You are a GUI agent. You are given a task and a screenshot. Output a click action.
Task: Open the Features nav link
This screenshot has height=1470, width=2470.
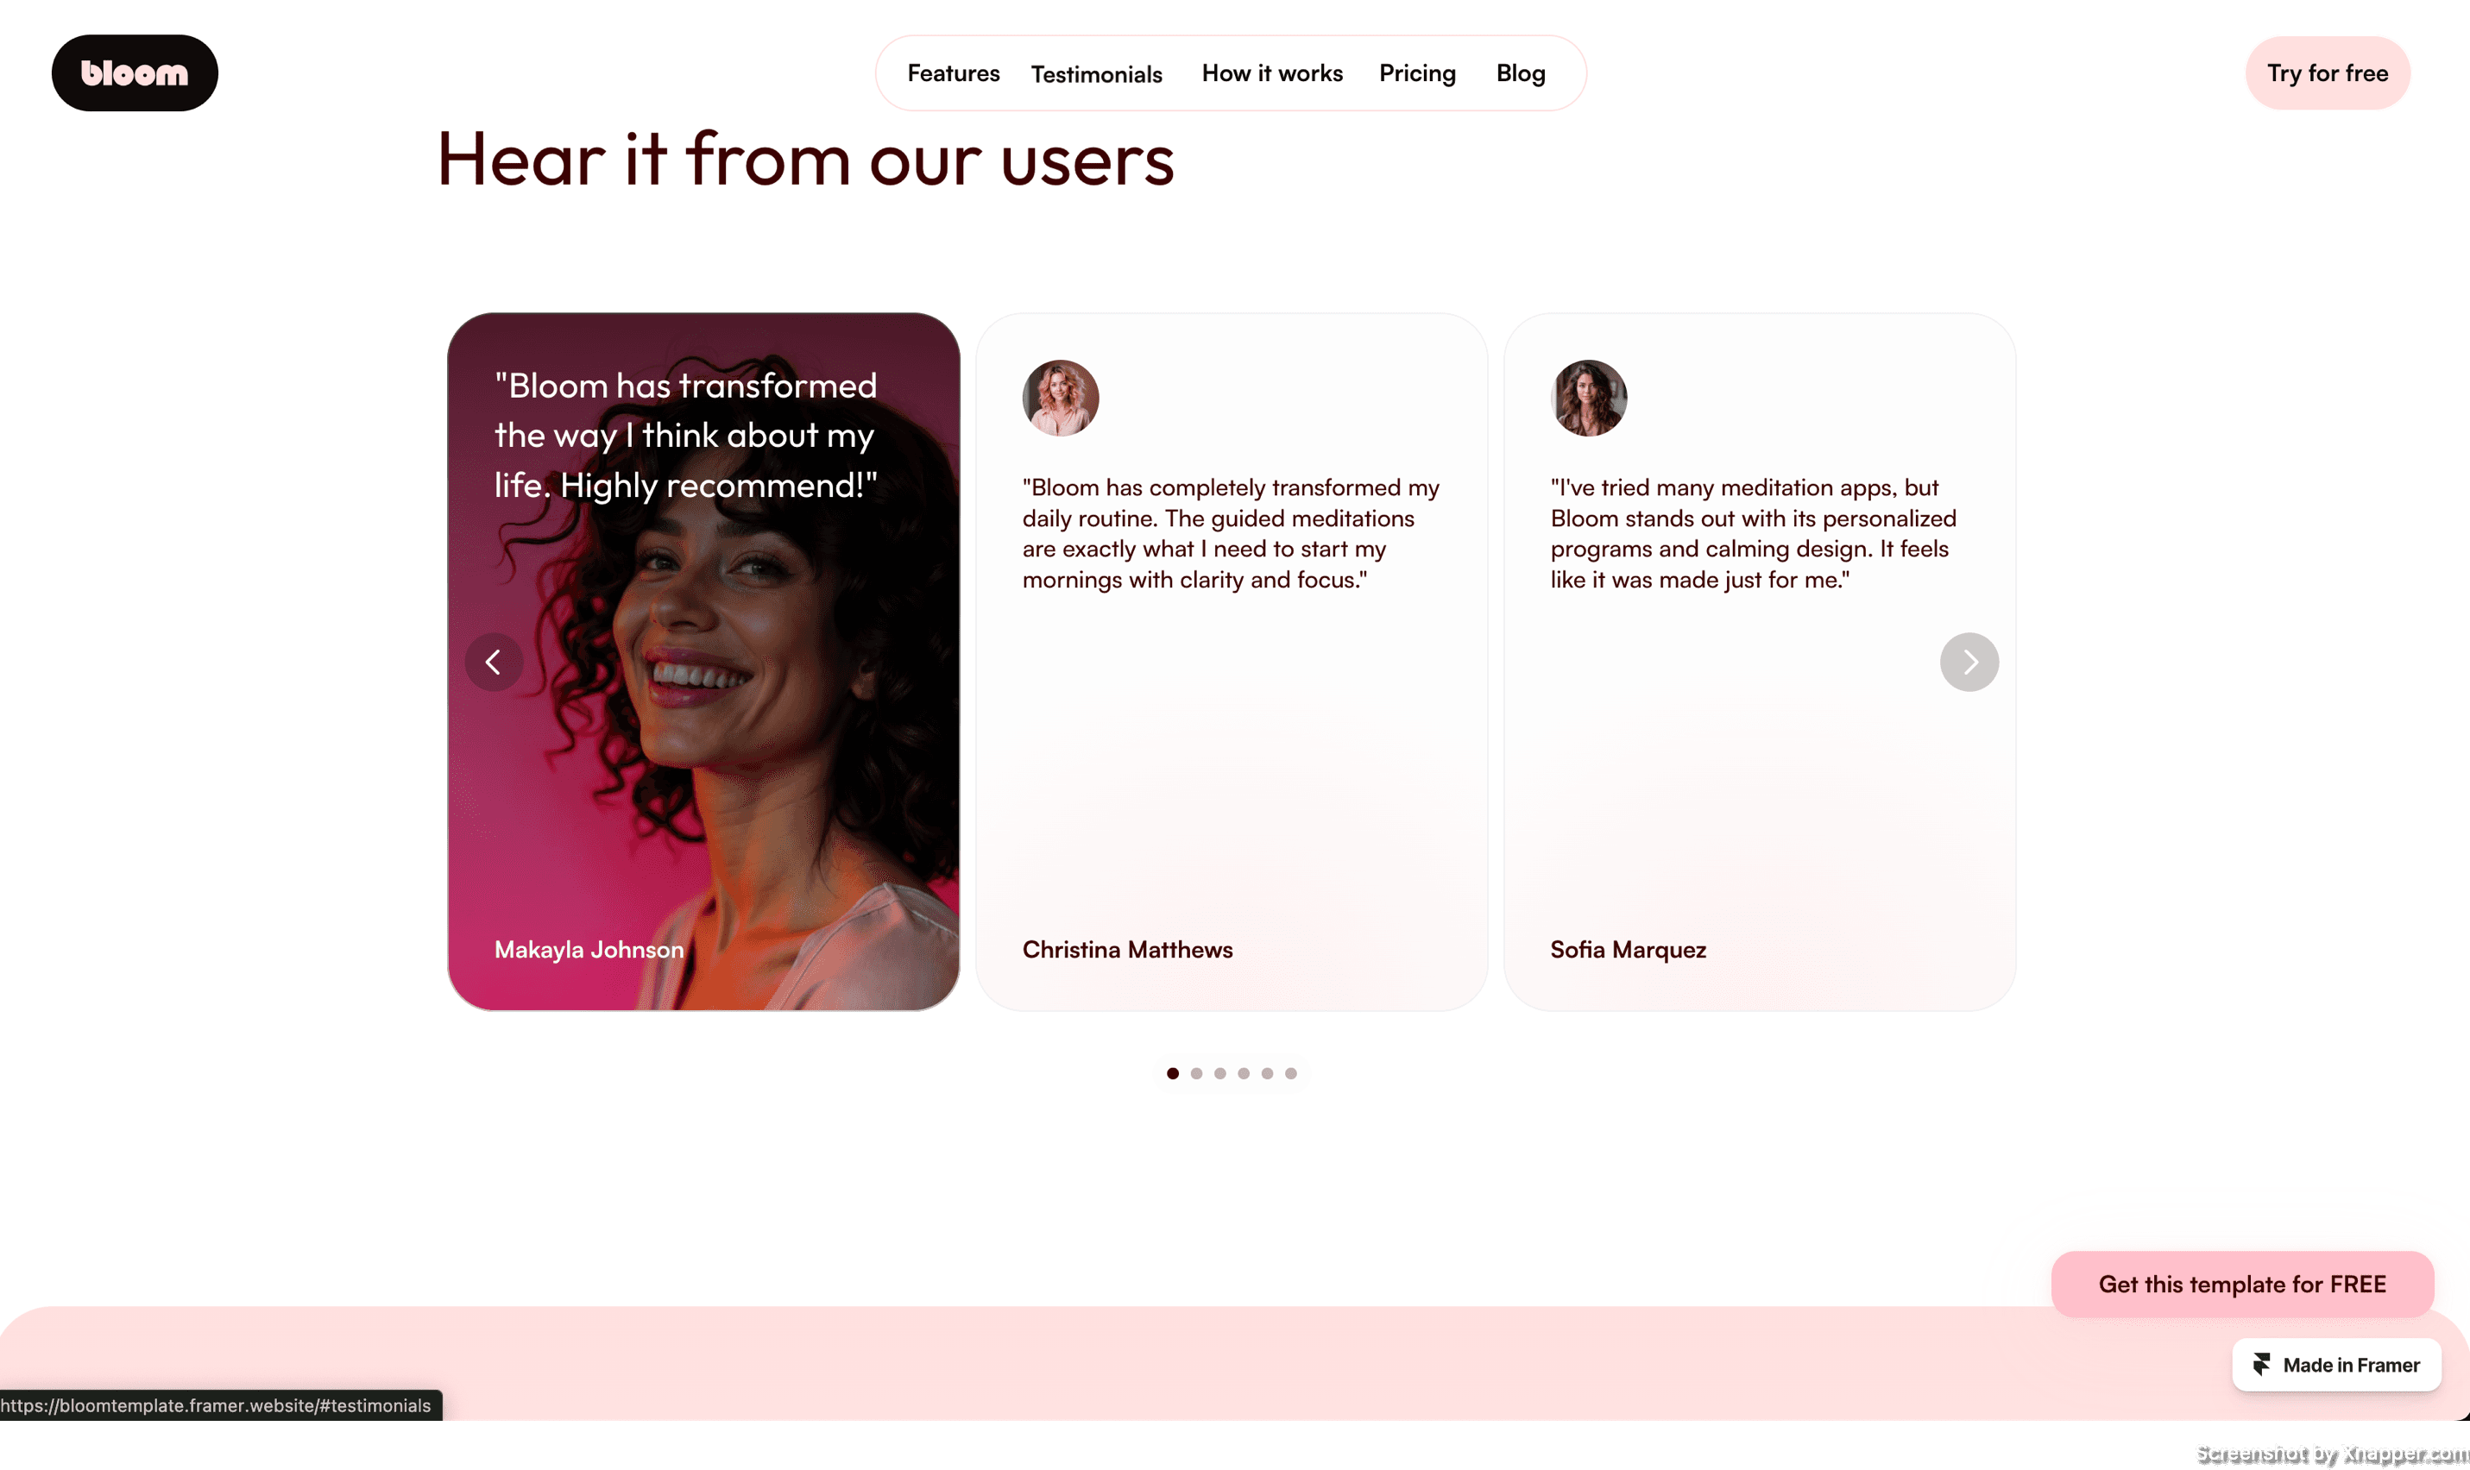point(953,73)
